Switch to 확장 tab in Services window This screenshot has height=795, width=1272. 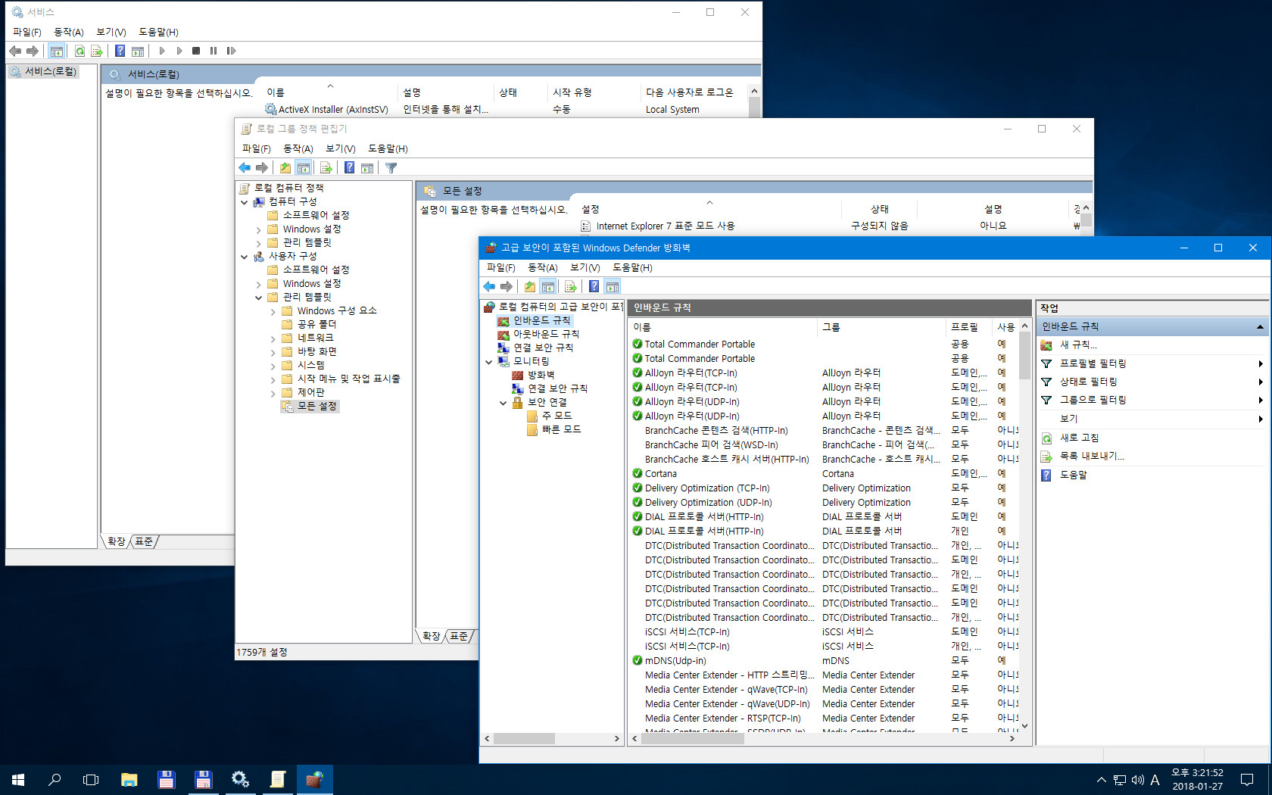(x=116, y=541)
